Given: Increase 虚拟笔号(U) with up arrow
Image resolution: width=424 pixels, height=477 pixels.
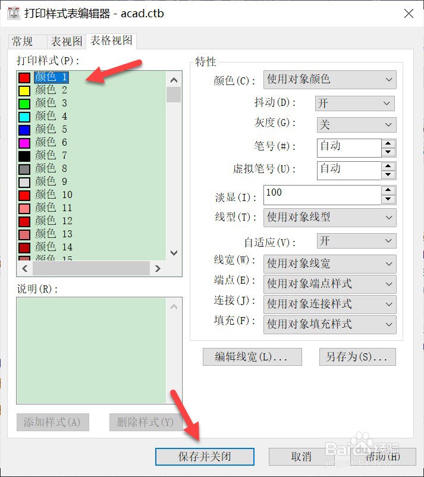Looking at the screenshot, I should click(388, 166).
